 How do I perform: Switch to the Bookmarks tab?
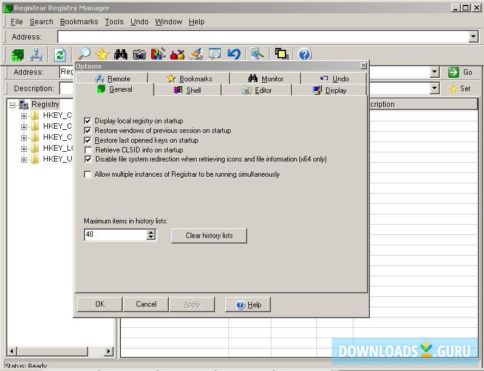click(x=189, y=78)
